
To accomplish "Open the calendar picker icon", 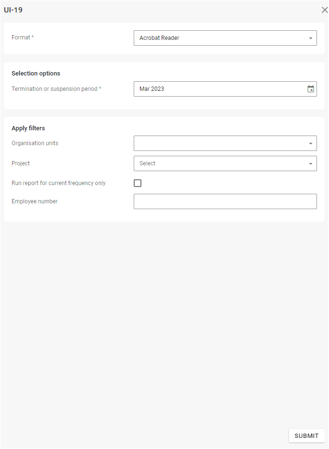I will 311,89.
